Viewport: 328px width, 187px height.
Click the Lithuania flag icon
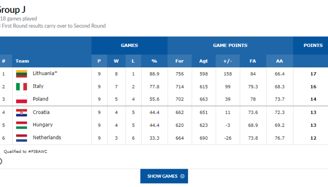(x=22, y=74)
